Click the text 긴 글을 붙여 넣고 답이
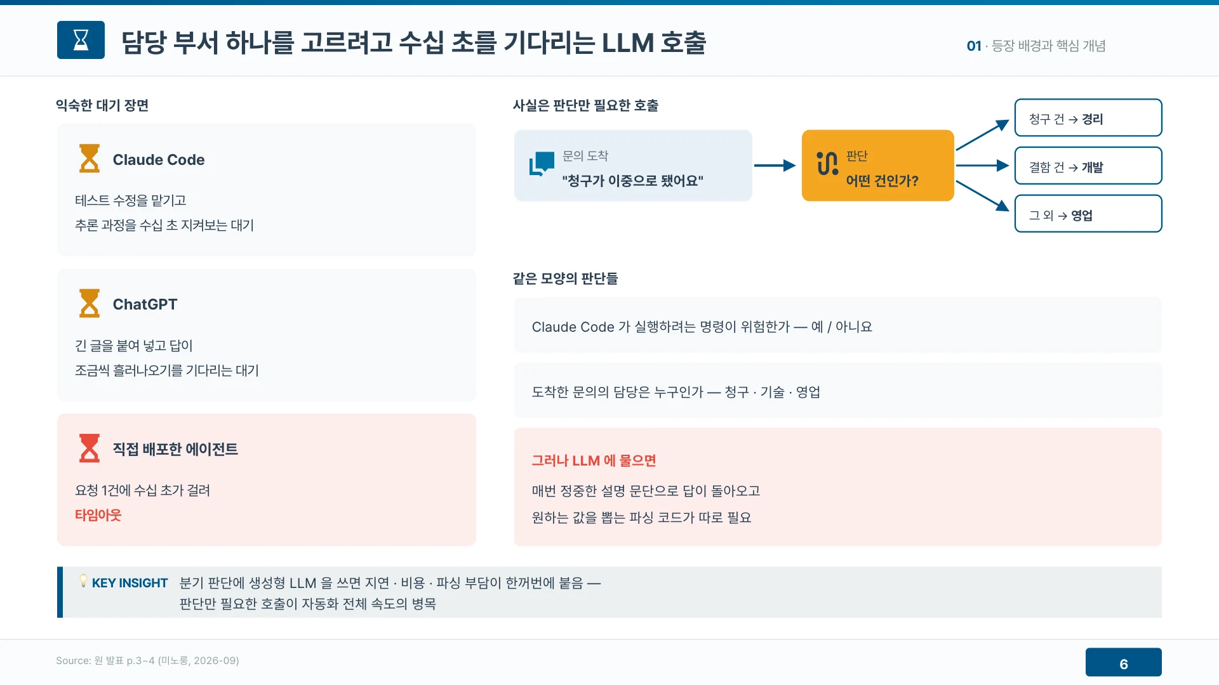Viewport: 1219px width, 685px height. [134, 346]
